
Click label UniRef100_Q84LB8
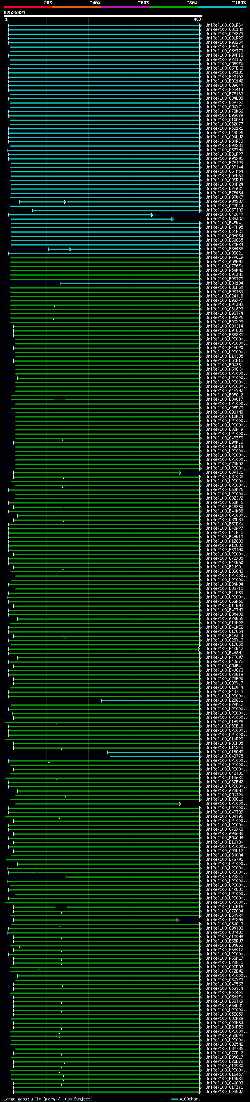click(x=224, y=99)
